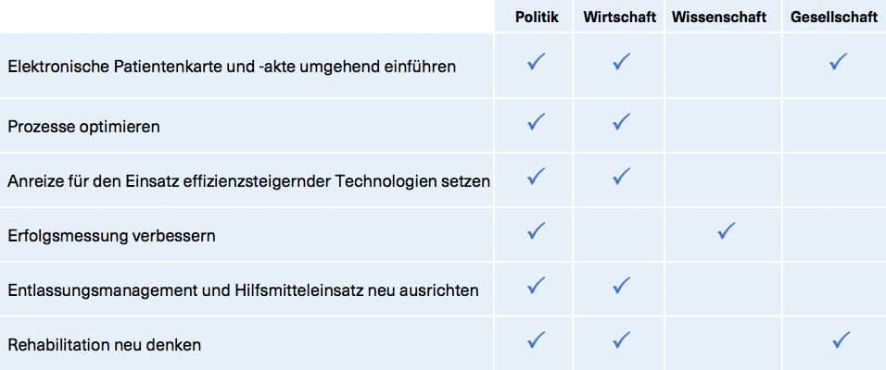The image size is (886, 370).
Task: Click the Politik checkmark for Prozesse optimieren
Action: (536, 121)
